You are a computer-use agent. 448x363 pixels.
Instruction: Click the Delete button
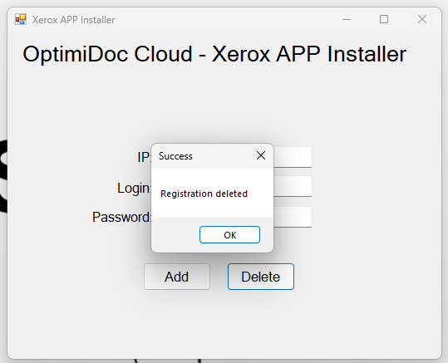pyautogui.click(x=261, y=277)
